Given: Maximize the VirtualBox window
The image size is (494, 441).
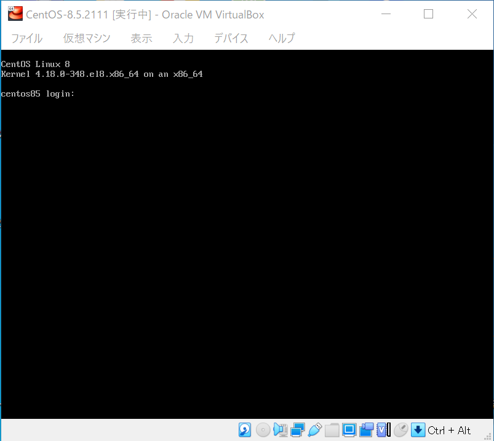Looking at the screenshot, I should tap(428, 14).
